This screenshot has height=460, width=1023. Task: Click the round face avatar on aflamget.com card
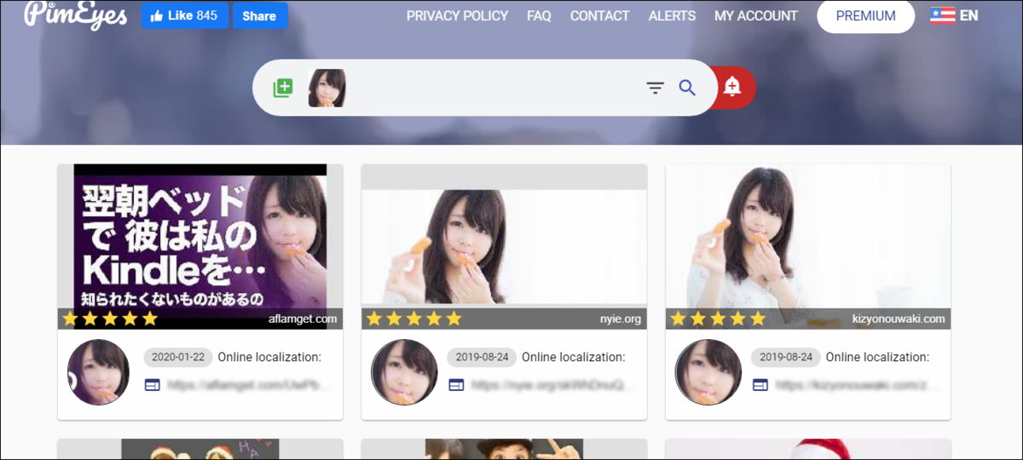coord(99,372)
